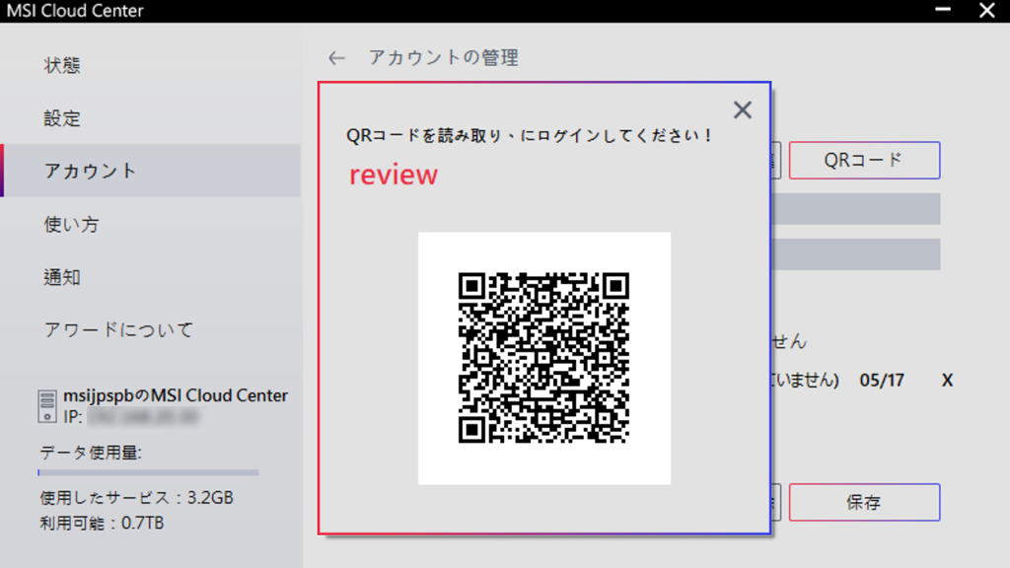
Task: Click the QR code image
Action: [x=543, y=358]
